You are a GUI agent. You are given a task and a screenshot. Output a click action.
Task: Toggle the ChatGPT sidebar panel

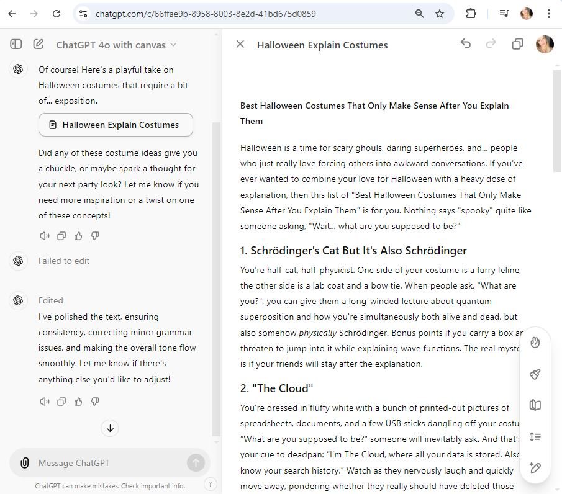click(16, 44)
